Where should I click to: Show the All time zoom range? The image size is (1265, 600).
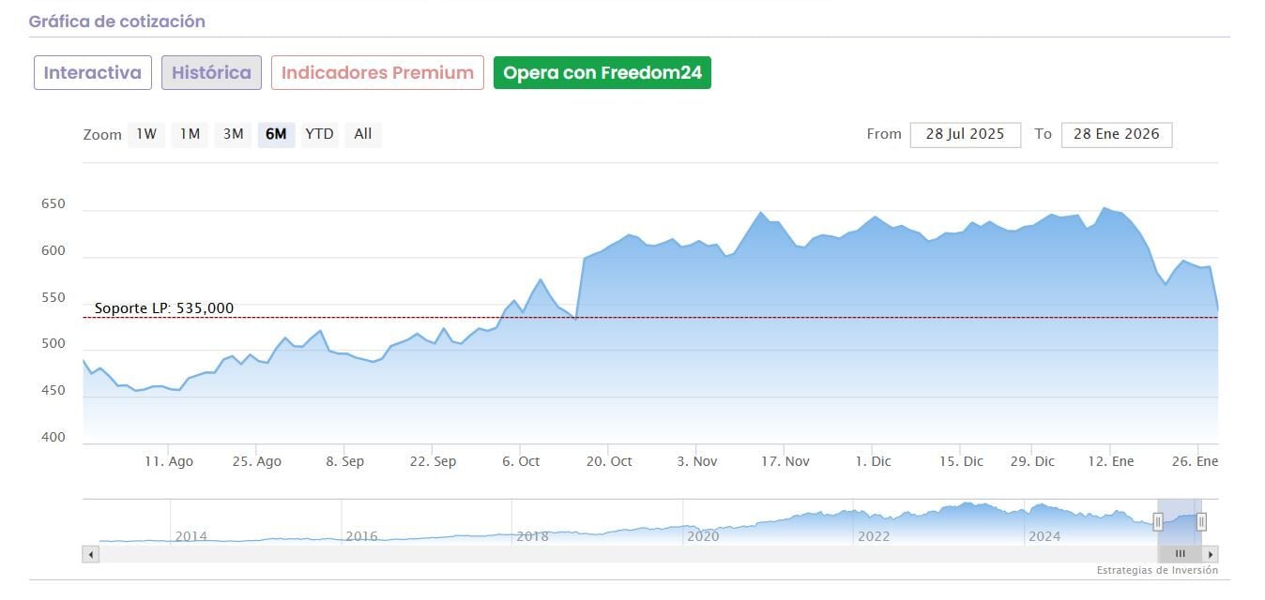tap(363, 134)
